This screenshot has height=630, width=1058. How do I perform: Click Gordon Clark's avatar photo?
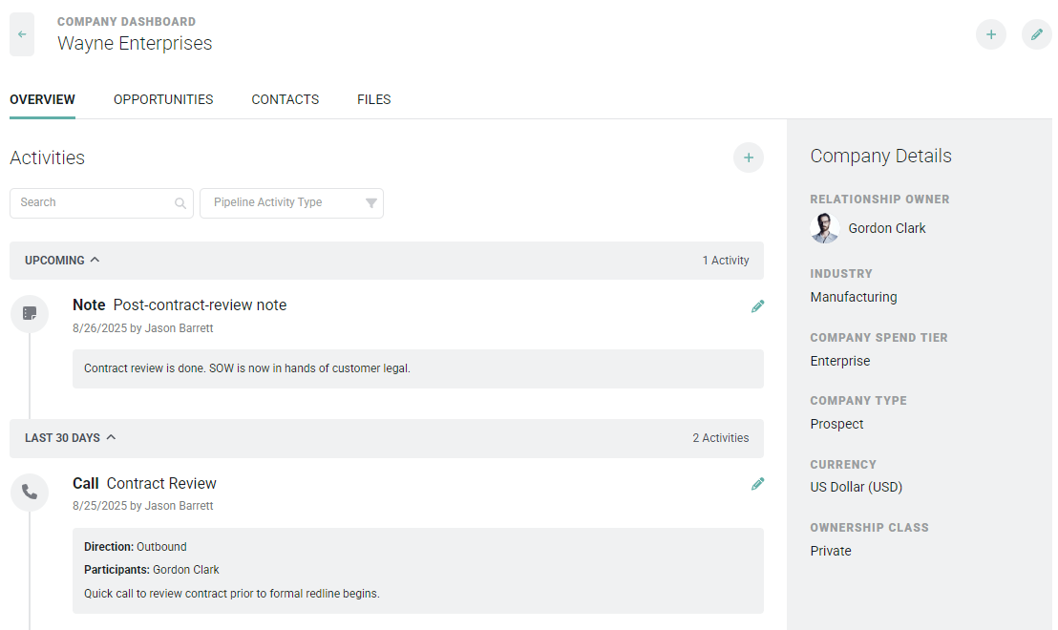[x=825, y=228]
